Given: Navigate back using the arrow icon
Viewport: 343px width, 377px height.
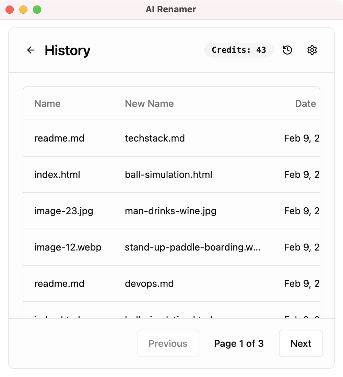Looking at the screenshot, I should click(31, 50).
